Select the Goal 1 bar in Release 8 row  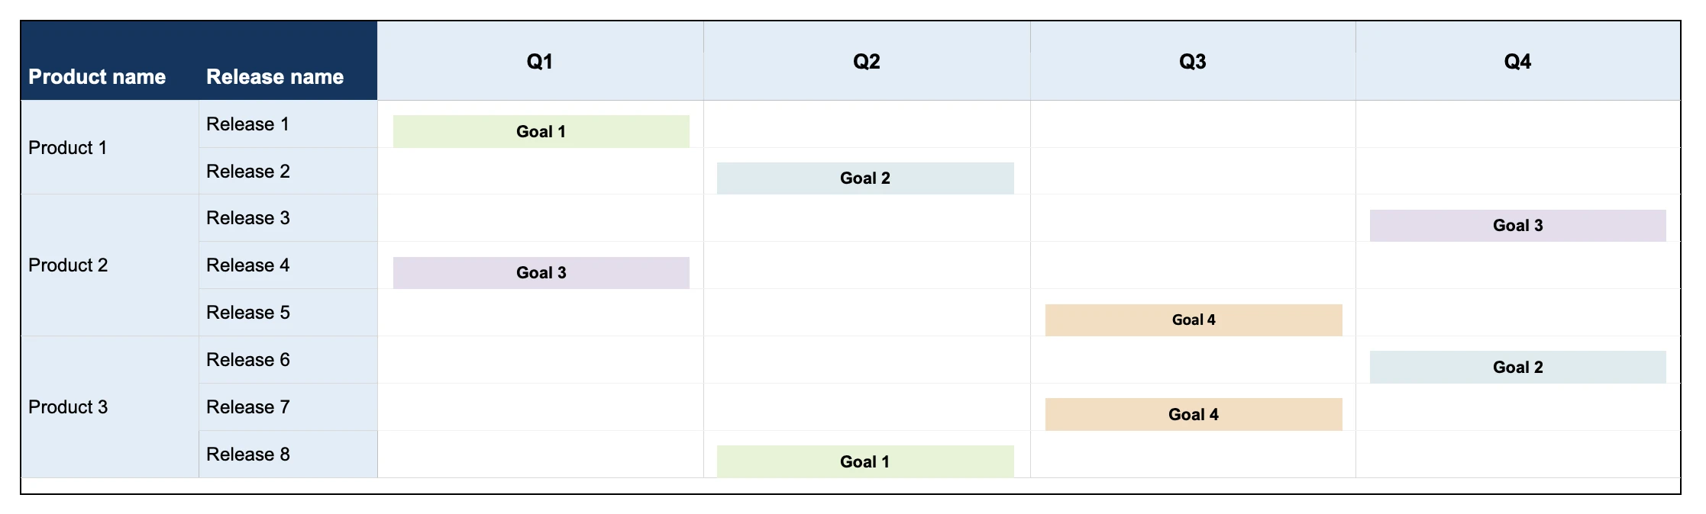click(x=865, y=461)
